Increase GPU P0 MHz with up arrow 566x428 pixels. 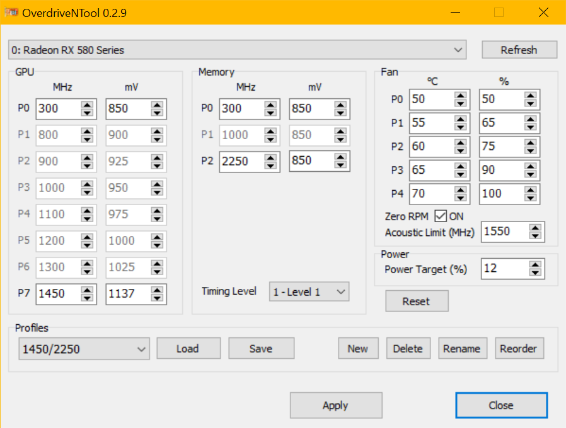point(87,104)
